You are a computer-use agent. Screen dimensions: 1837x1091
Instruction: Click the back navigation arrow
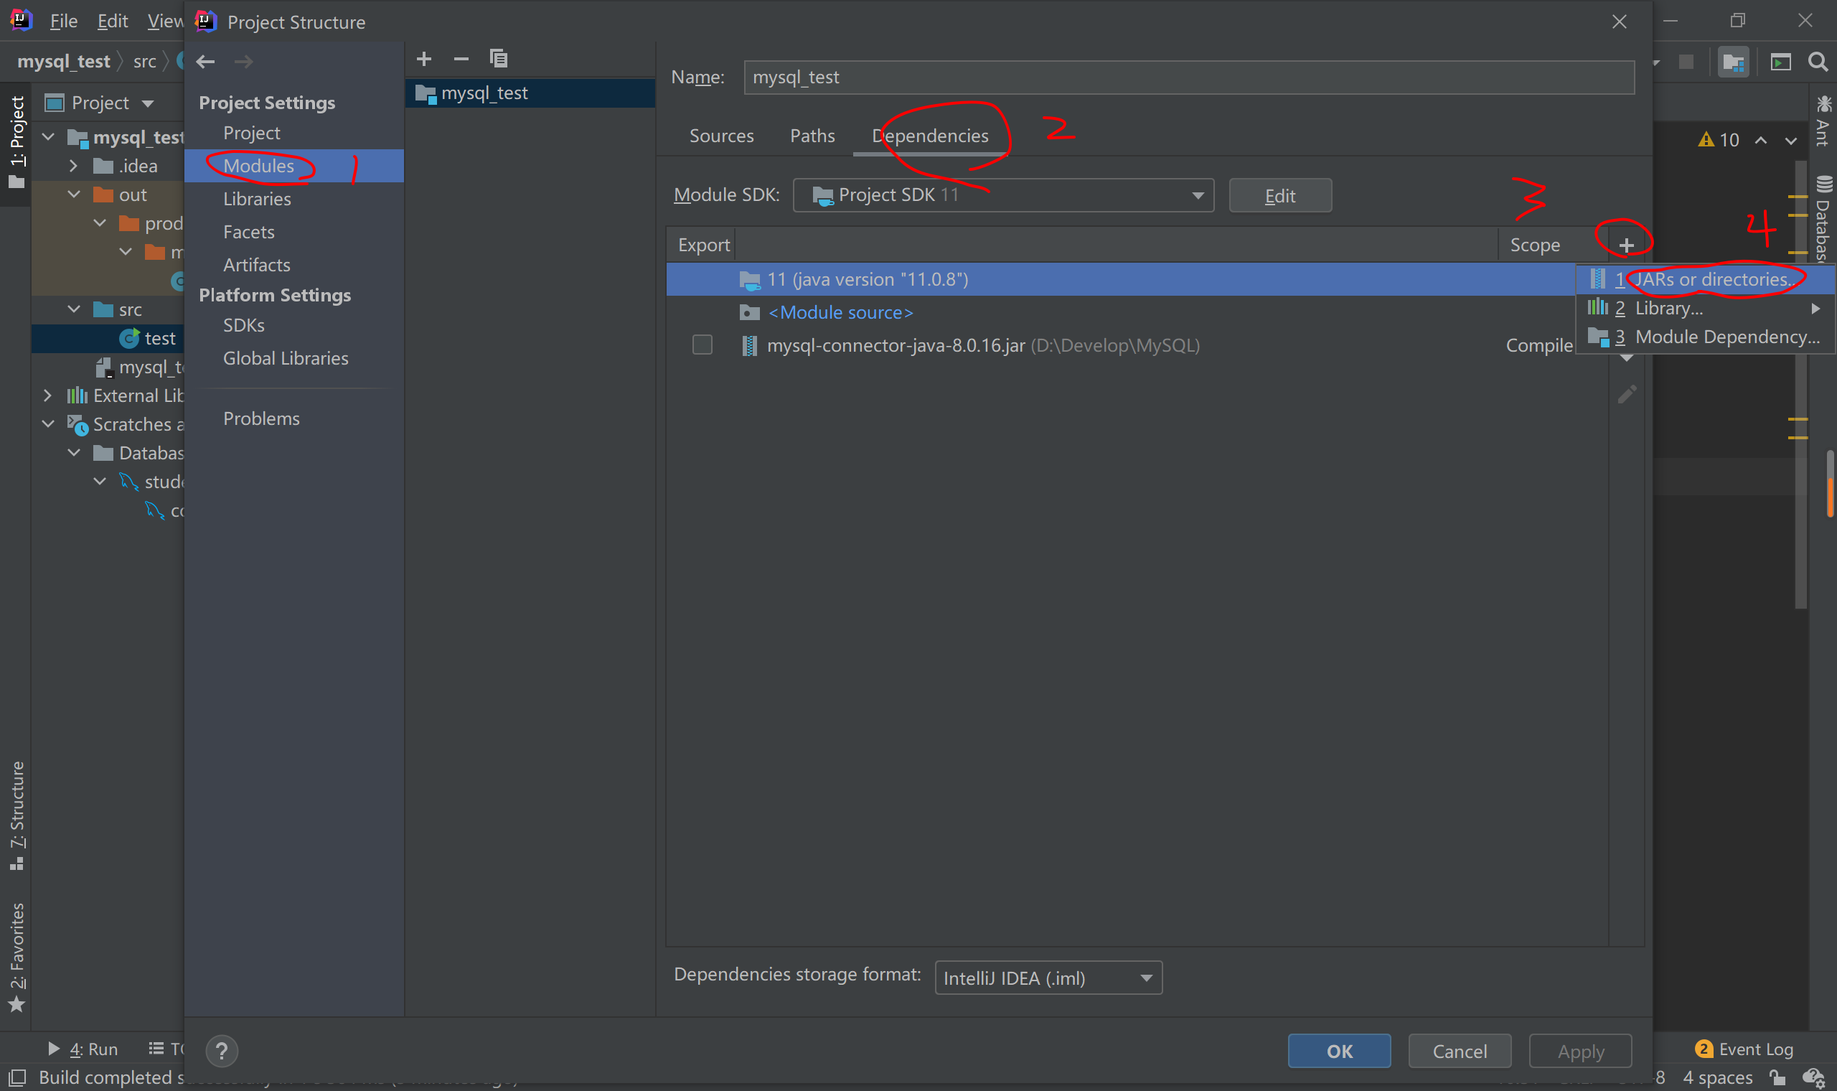[x=206, y=62]
